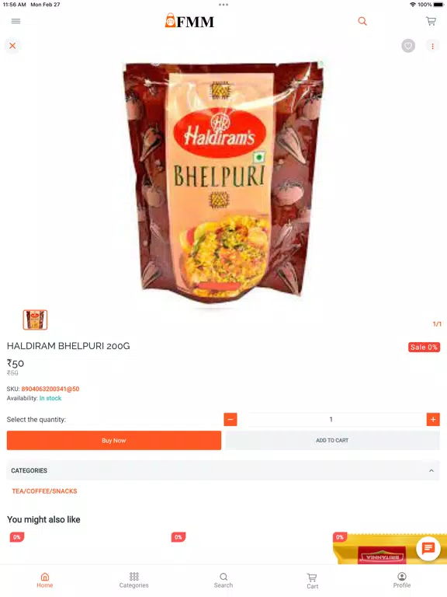The width and height of the screenshot is (447, 597).
Task: Click the Buy Now button
Action: coord(114,441)
